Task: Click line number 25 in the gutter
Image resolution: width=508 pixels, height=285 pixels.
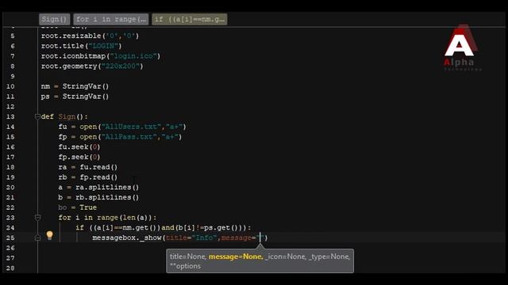Action: (10, 237)
